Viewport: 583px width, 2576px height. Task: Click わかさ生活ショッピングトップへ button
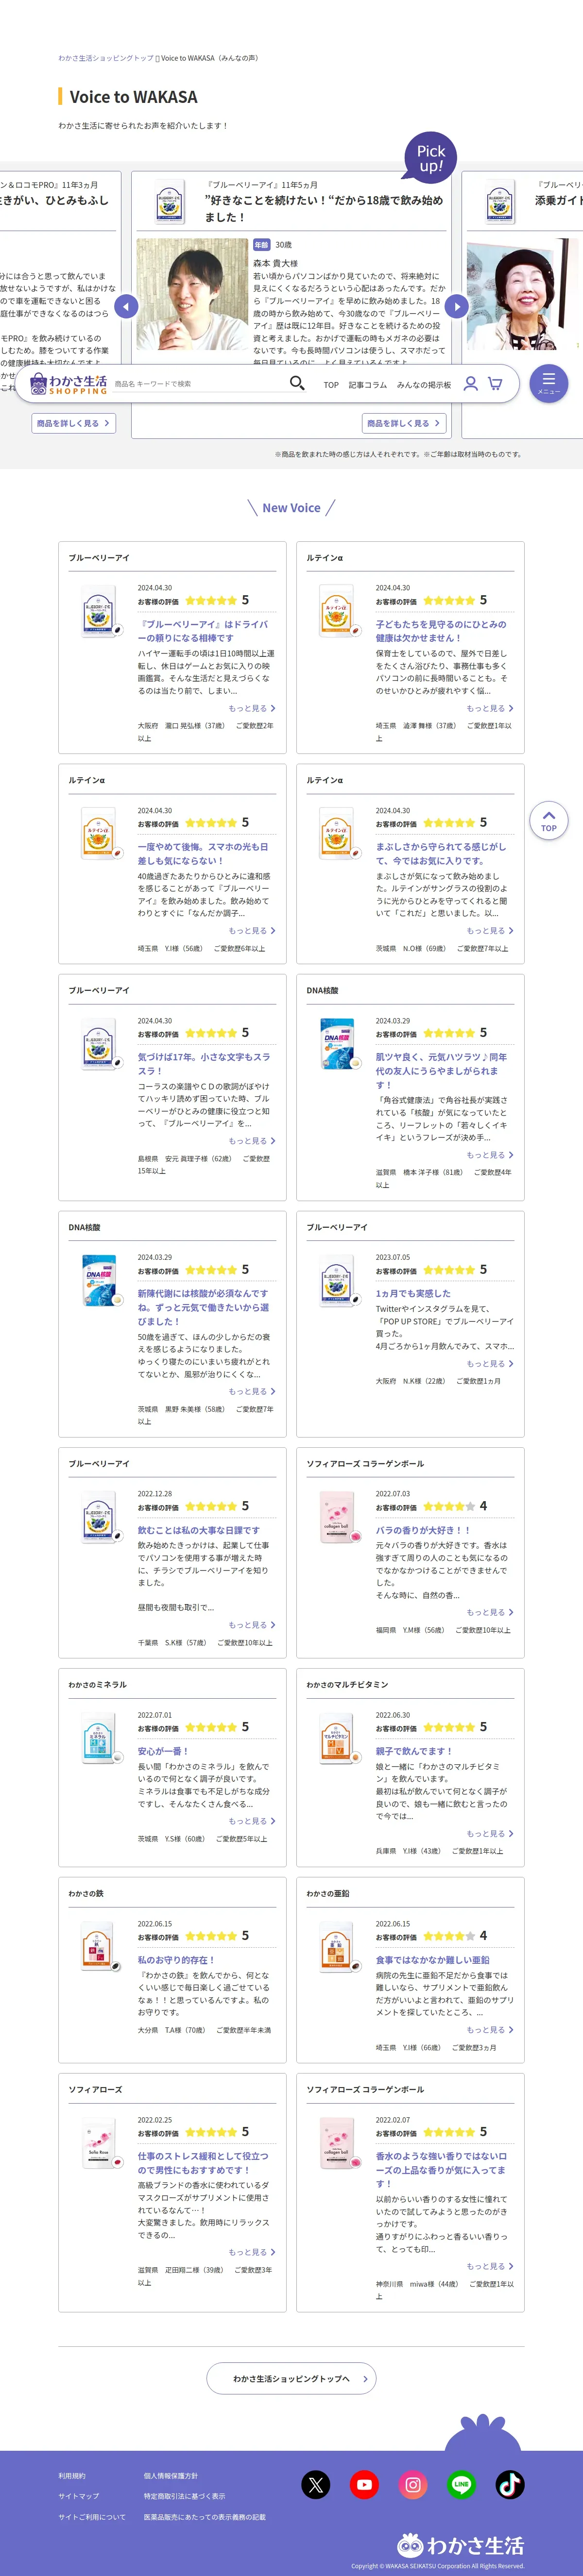tap(291, 2379)
